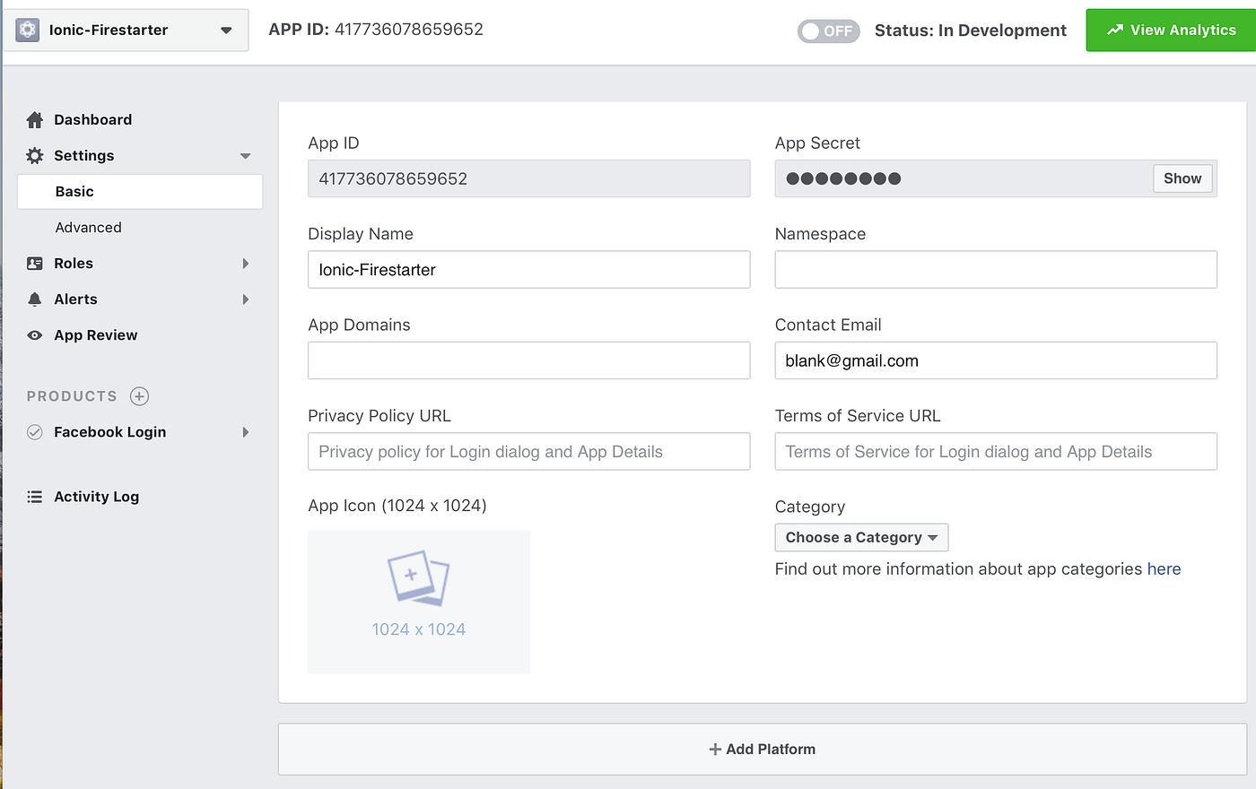Open App Review via the eye icon
The height and width of the screenshot is (789, 1256).
pyautogui.click(x=34, y=334)
